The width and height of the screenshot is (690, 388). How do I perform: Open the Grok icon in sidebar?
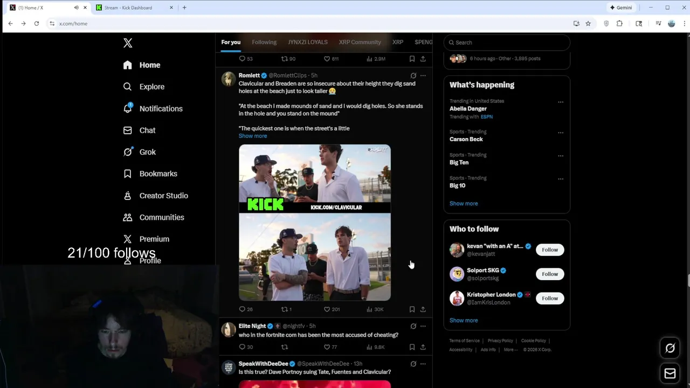pos(127,152)
